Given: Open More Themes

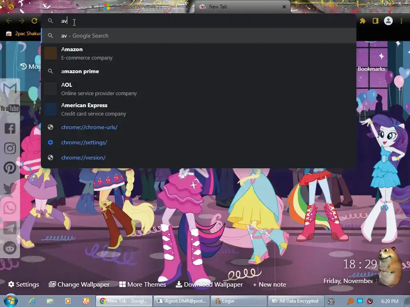Looking at the screenshot, I should (x=143, y=284).
